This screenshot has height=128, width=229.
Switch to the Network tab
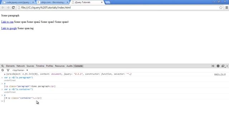click(x=21, y=66)
